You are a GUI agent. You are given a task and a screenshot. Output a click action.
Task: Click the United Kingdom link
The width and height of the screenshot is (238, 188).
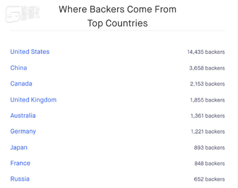click(33, 100)
